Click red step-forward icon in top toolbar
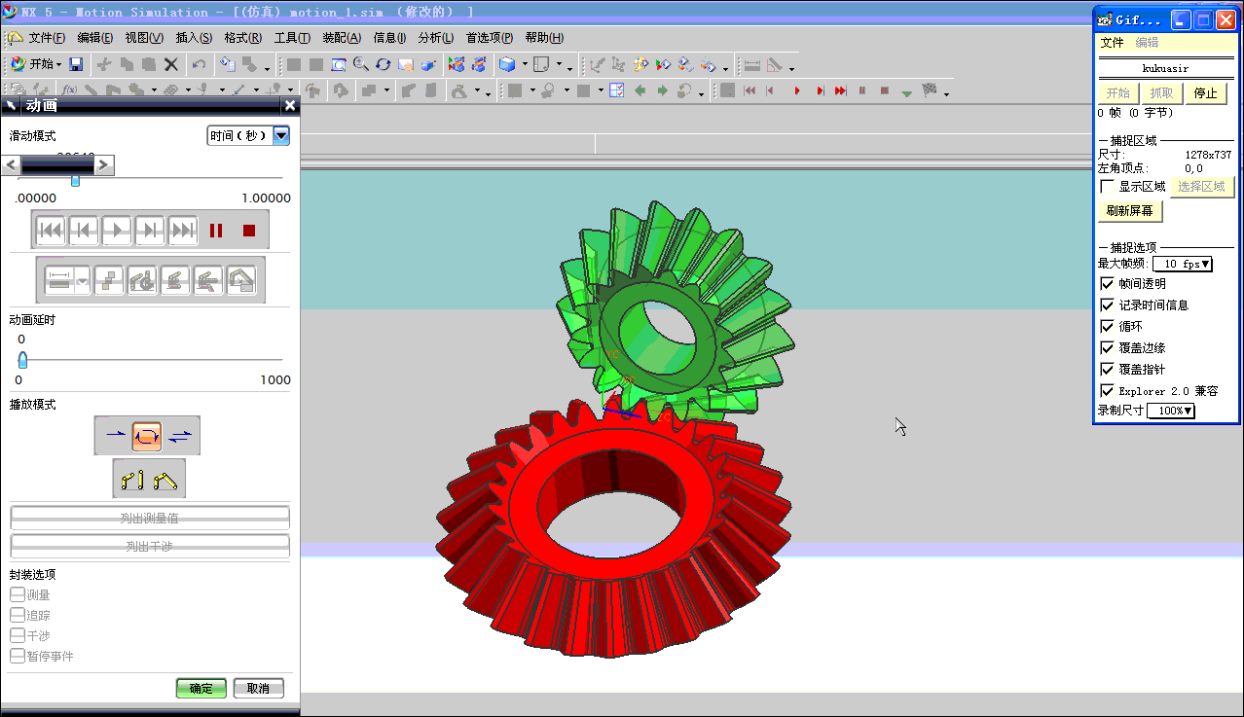The image size is (1244, 717). pyautogui.click(x=820, y=90)
